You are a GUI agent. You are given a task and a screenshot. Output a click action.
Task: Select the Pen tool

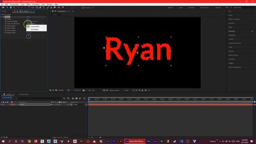click(x=40, y=8)
